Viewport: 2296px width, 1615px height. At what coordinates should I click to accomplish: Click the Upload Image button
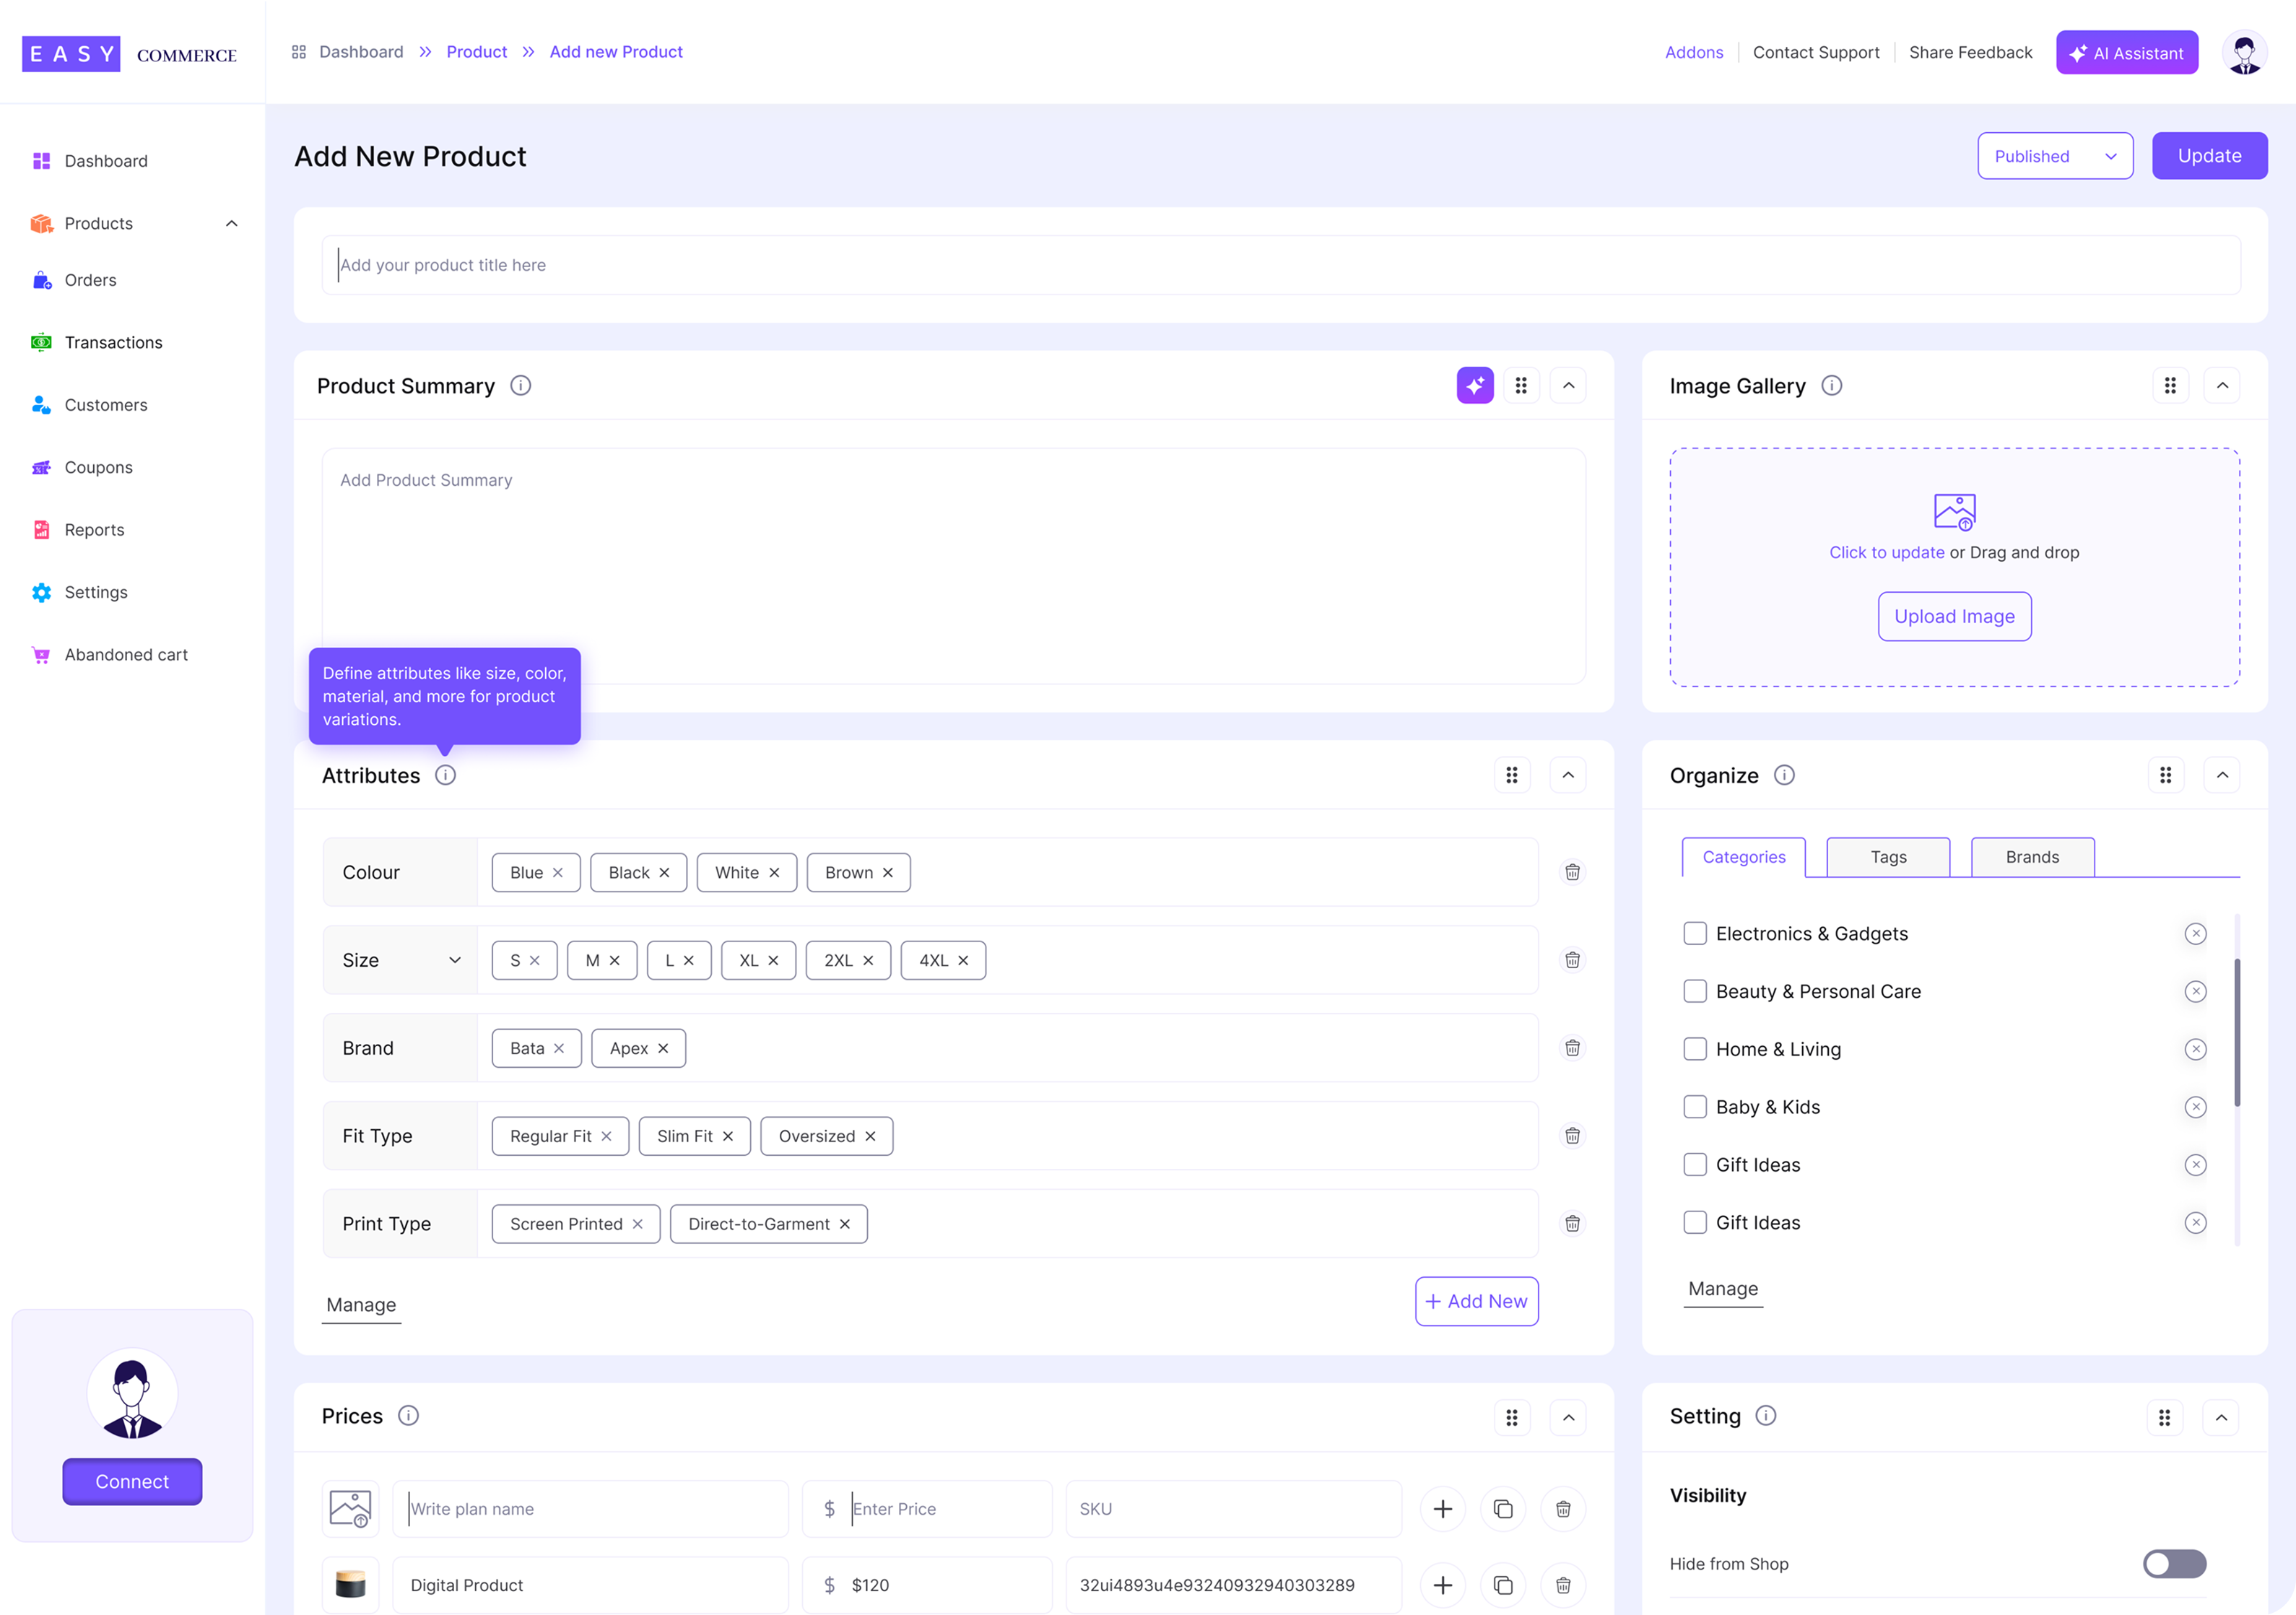coord(1954,617)
